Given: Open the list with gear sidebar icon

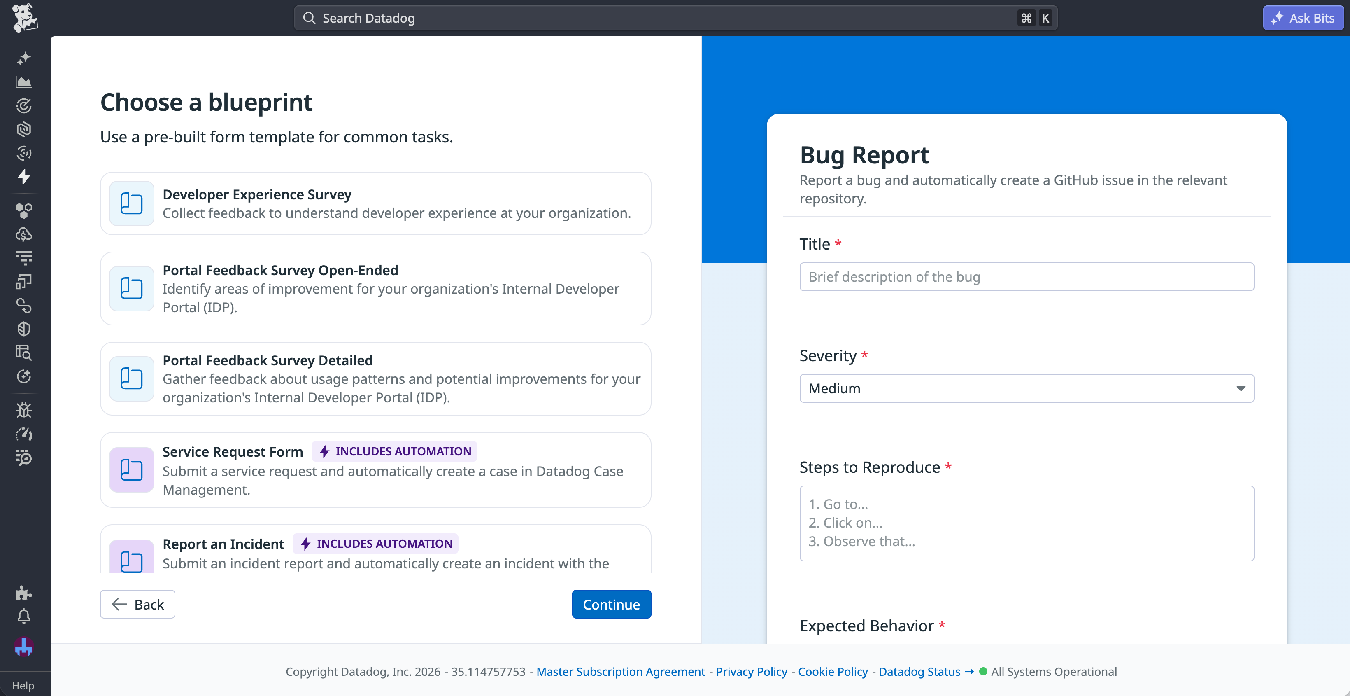Looking at the screenshot, I should 23,458.
